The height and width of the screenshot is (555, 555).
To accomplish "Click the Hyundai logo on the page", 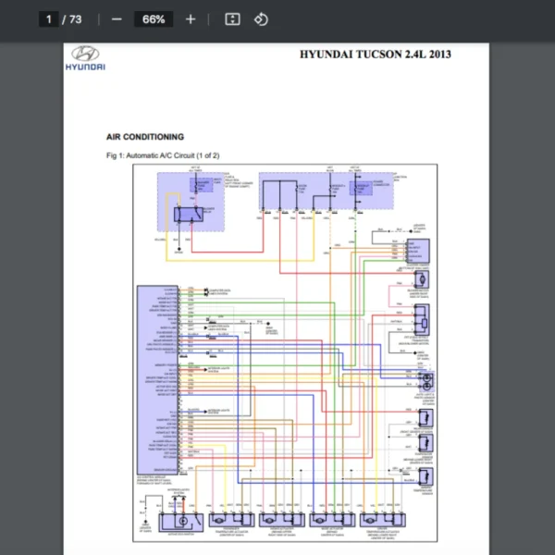I will (84, 57).
